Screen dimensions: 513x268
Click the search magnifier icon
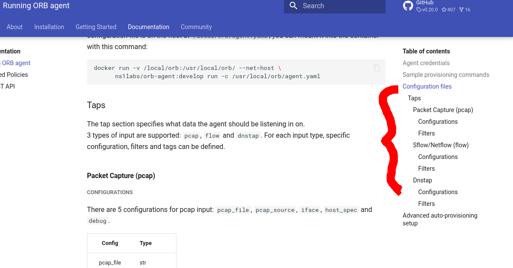[x=294, y=6]
